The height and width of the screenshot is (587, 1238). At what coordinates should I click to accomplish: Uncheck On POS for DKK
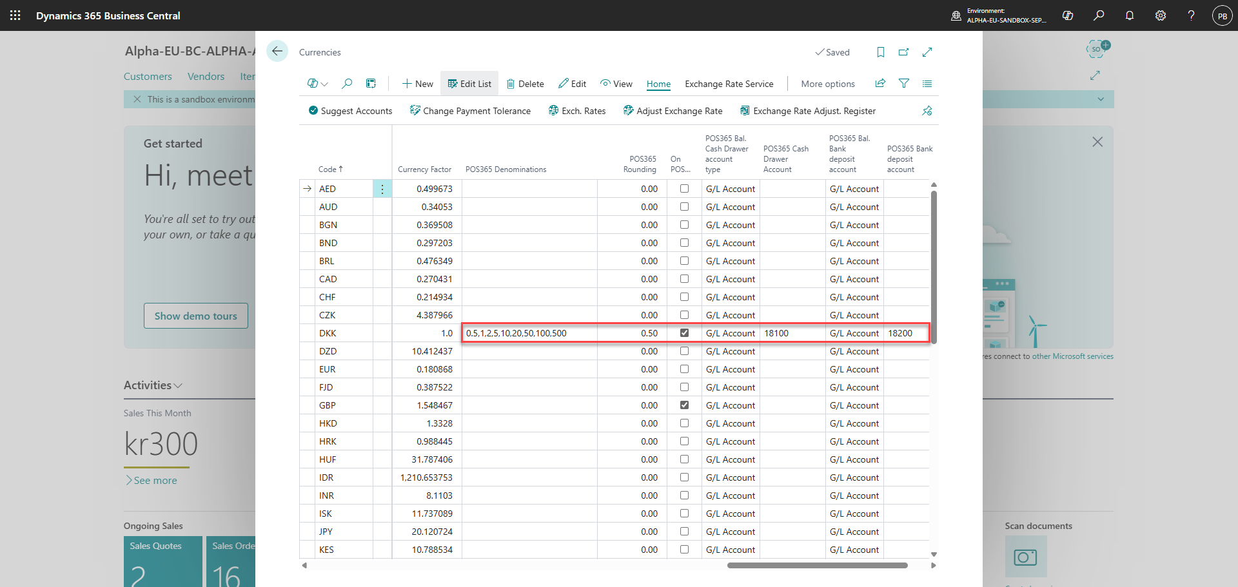pyautogui.click(x=684, y=333)
